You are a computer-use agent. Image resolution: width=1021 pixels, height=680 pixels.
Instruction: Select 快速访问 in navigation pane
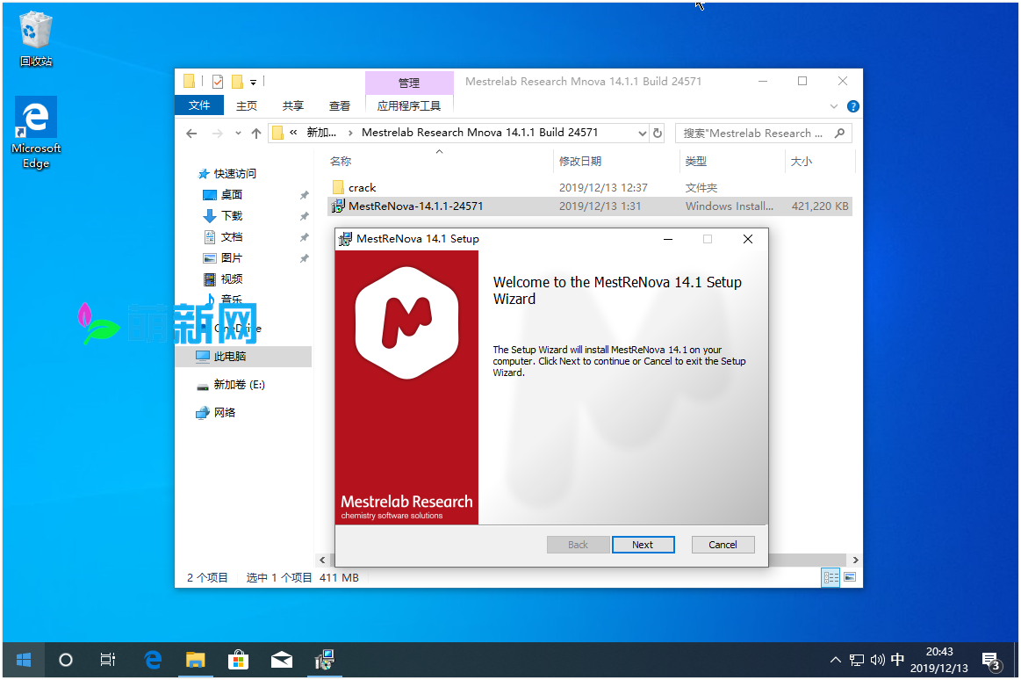[x=227, y=173]
